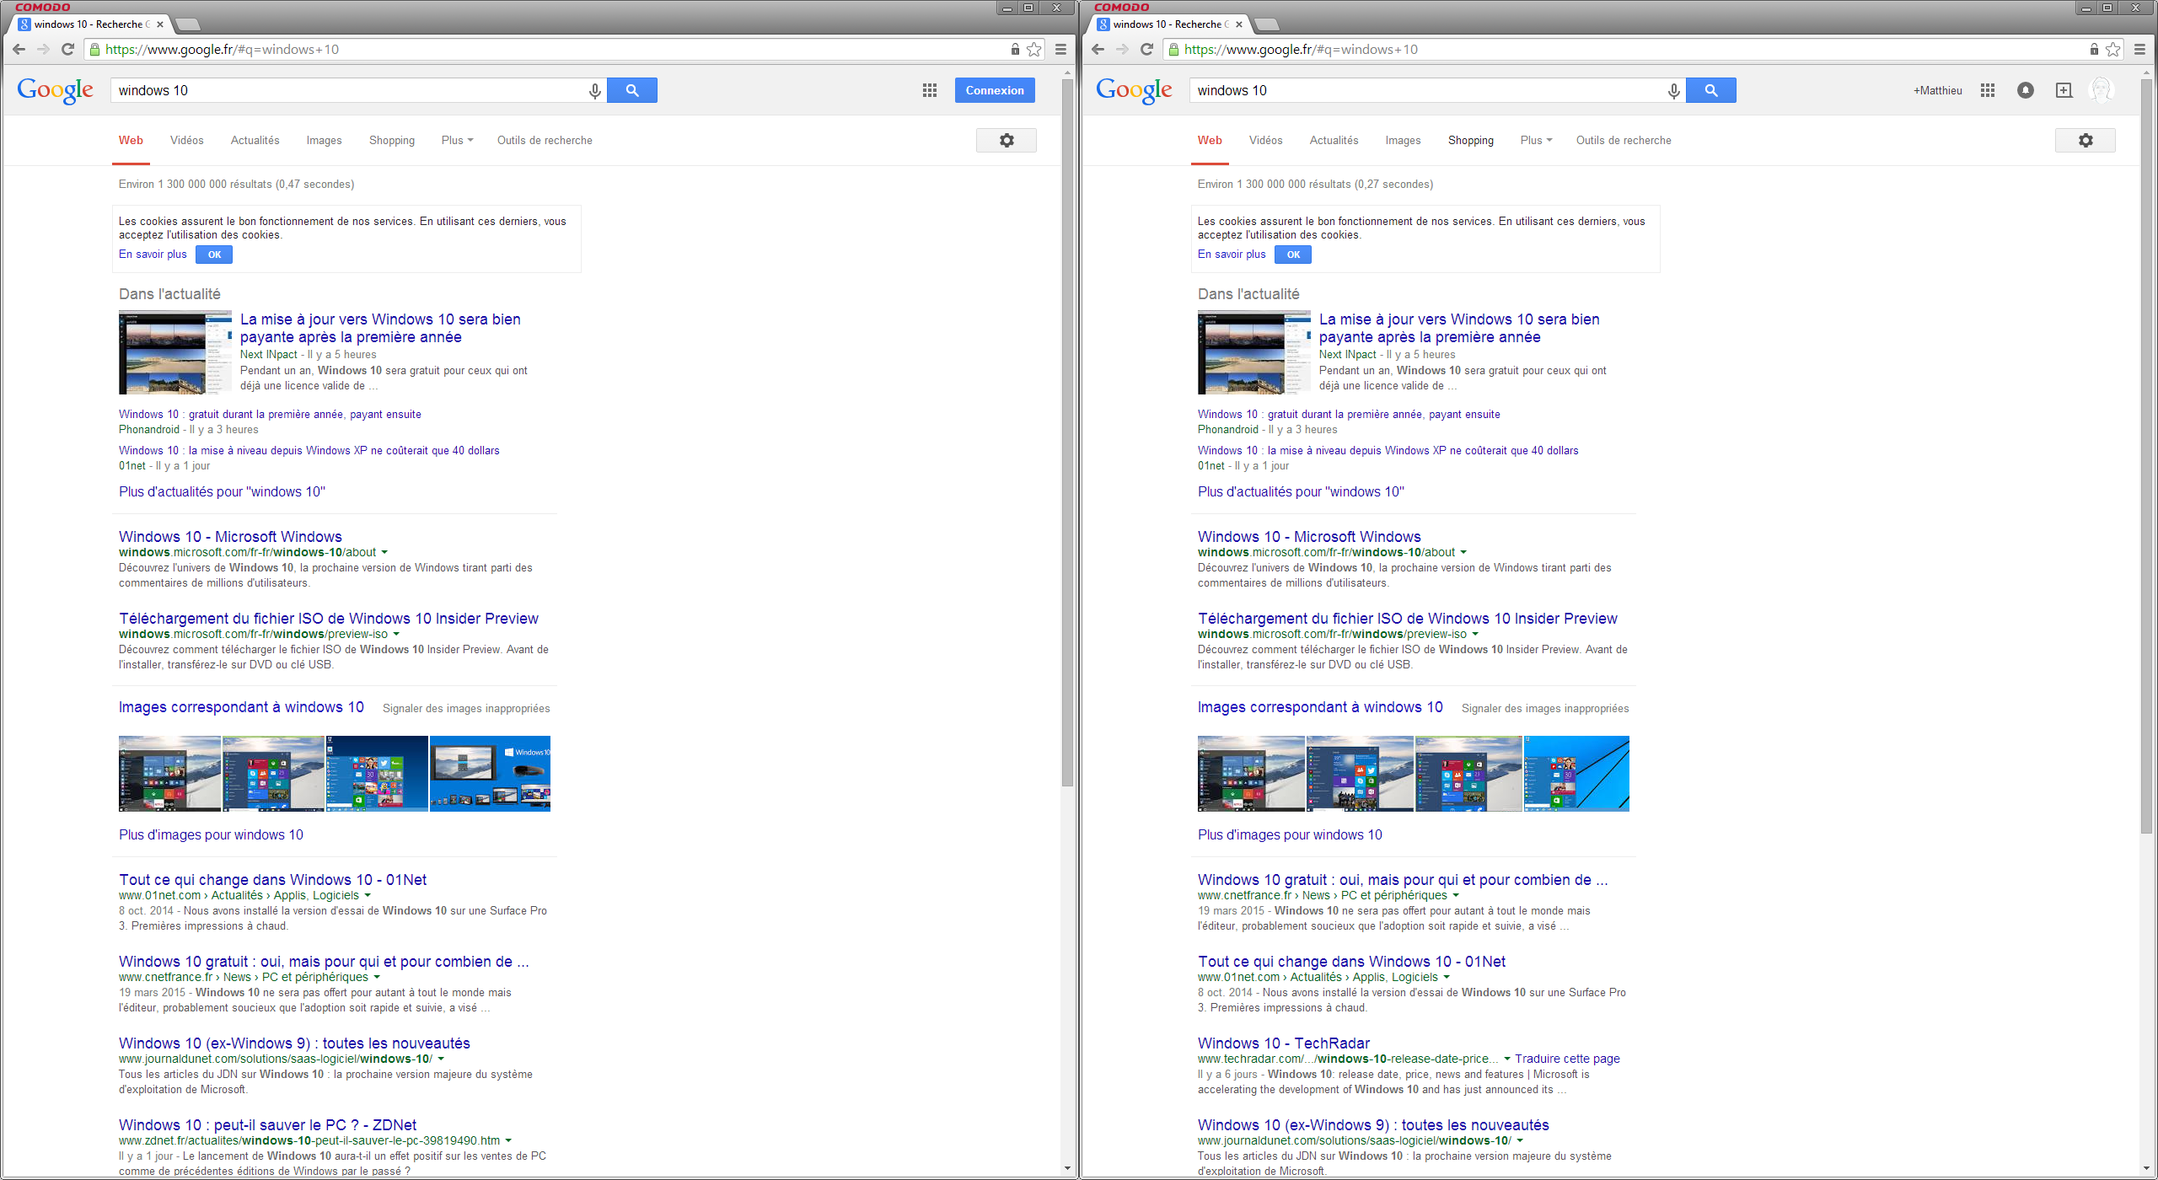Expand the arrow next to windows-10/about URL, left window
Screen dimensions: 2158x1180
click(x=384, y=553)
